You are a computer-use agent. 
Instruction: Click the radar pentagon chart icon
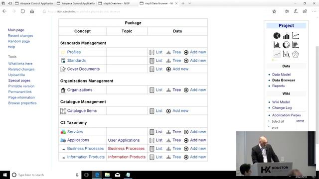[x=296, y=54]
